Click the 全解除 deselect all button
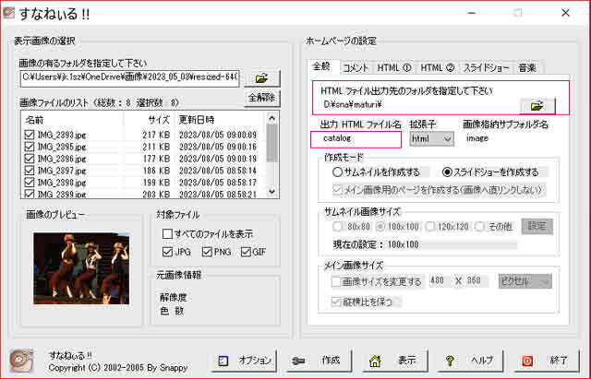 [x=262, y=97]
